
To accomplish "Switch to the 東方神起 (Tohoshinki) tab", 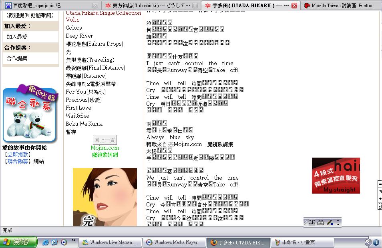I will (151, 5).
